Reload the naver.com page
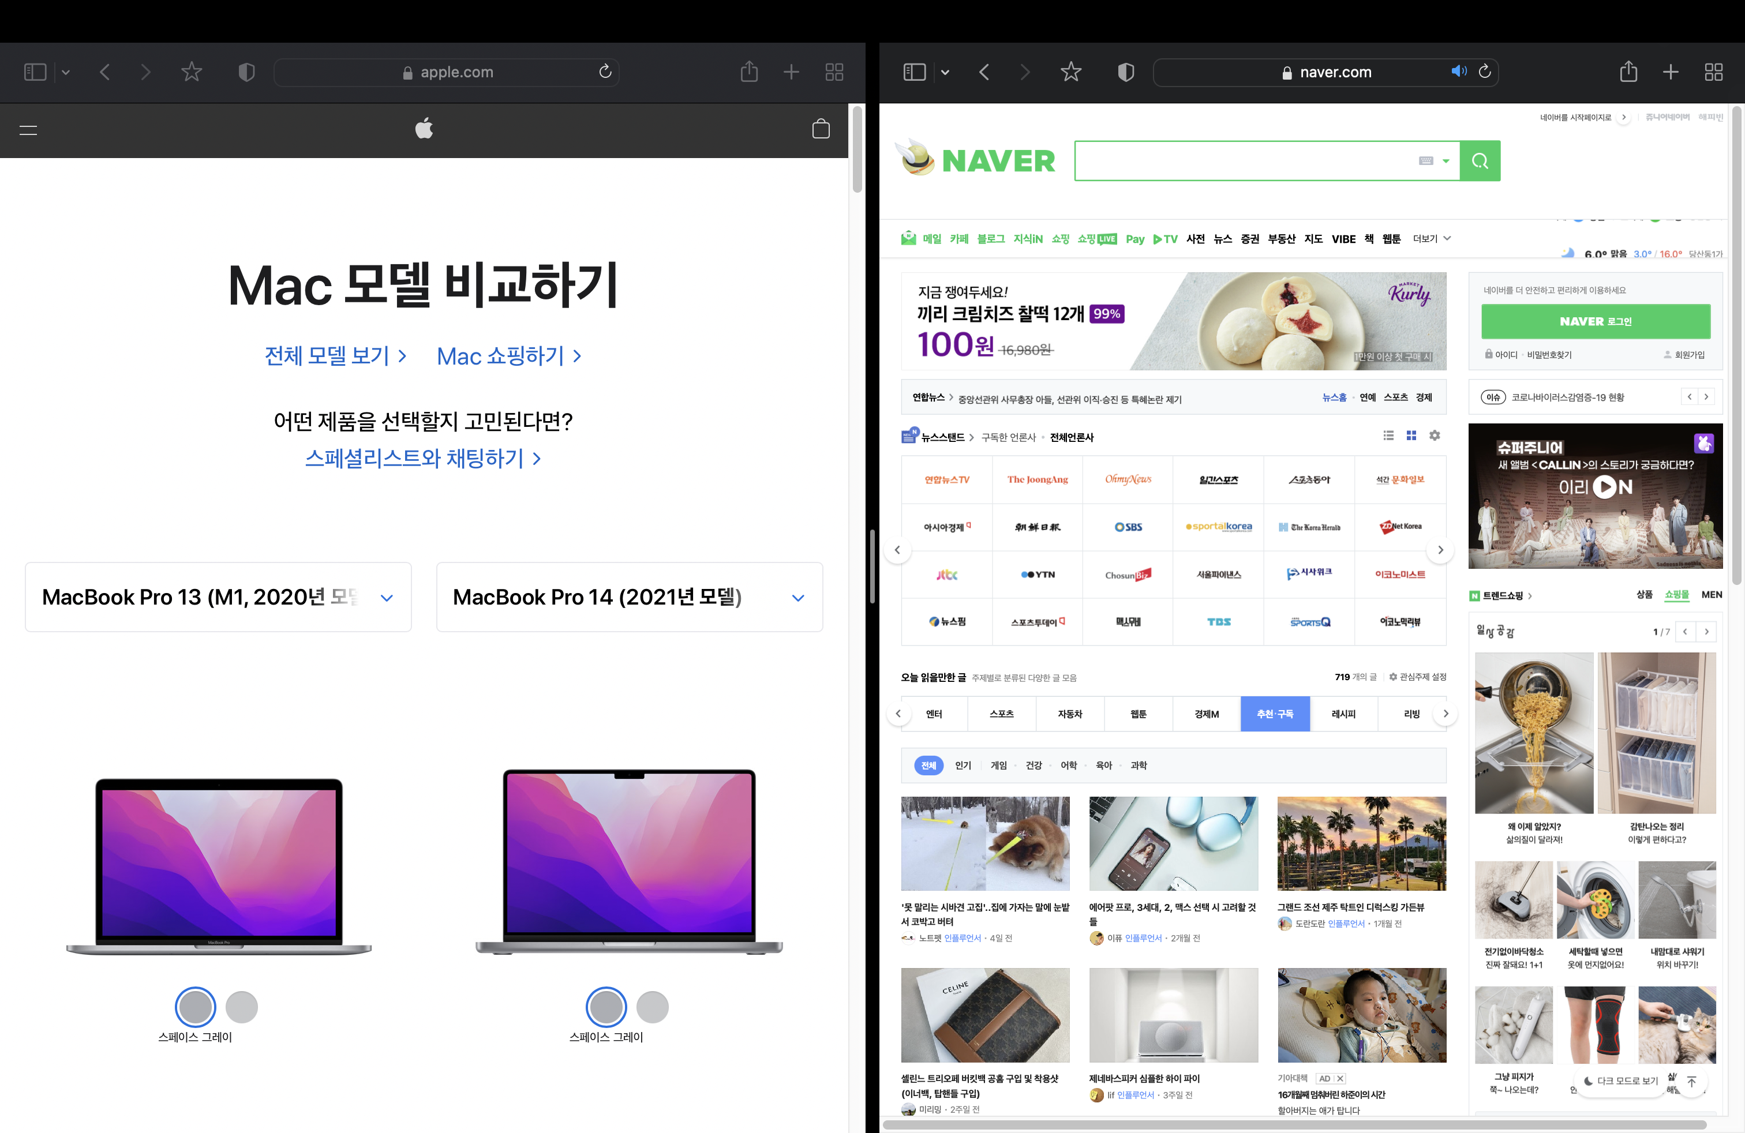This screenshot has height=1133, width=1745. (x=1485, y=71)
